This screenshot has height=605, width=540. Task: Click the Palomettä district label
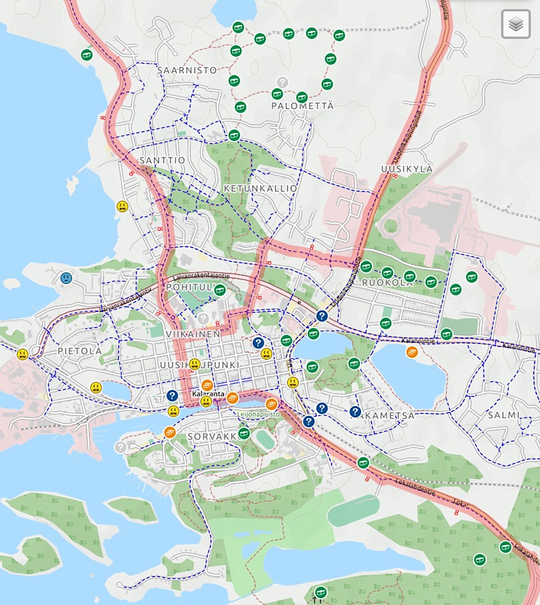302,106
